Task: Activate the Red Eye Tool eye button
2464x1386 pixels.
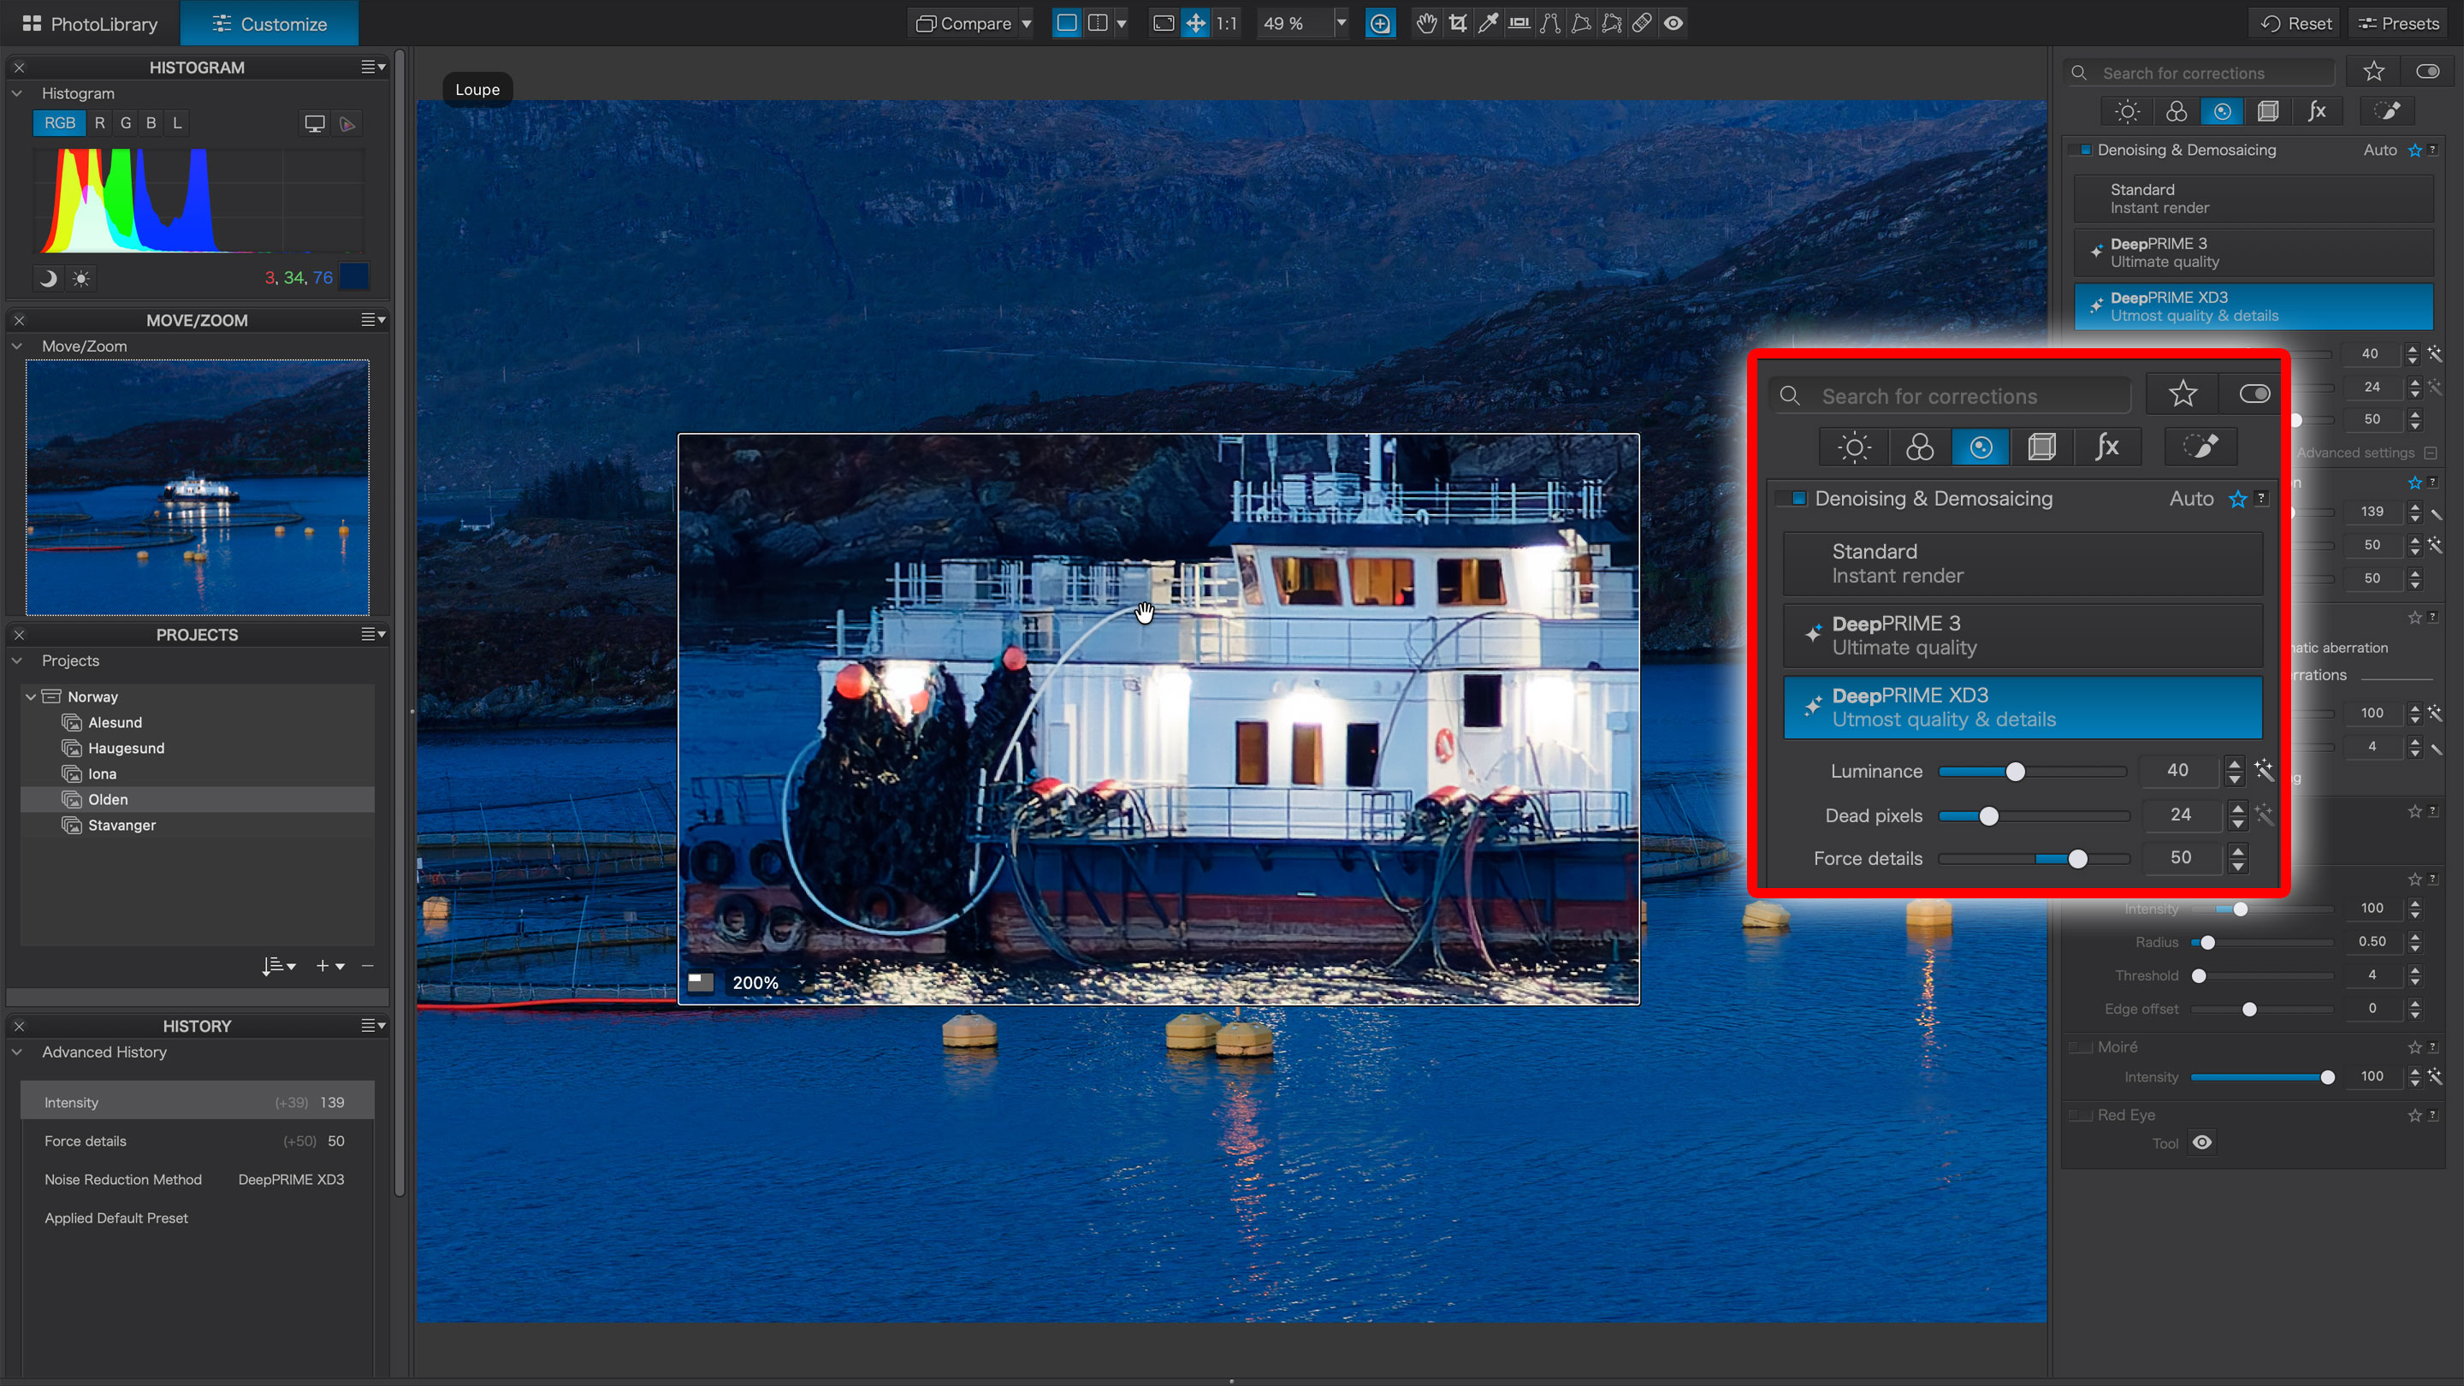Action: 2202,1143
